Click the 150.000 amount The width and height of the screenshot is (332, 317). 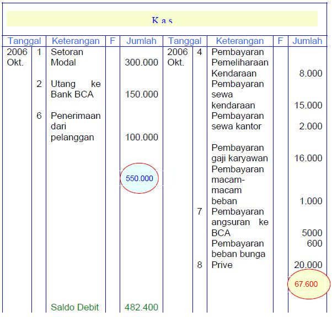pos(141,94)
